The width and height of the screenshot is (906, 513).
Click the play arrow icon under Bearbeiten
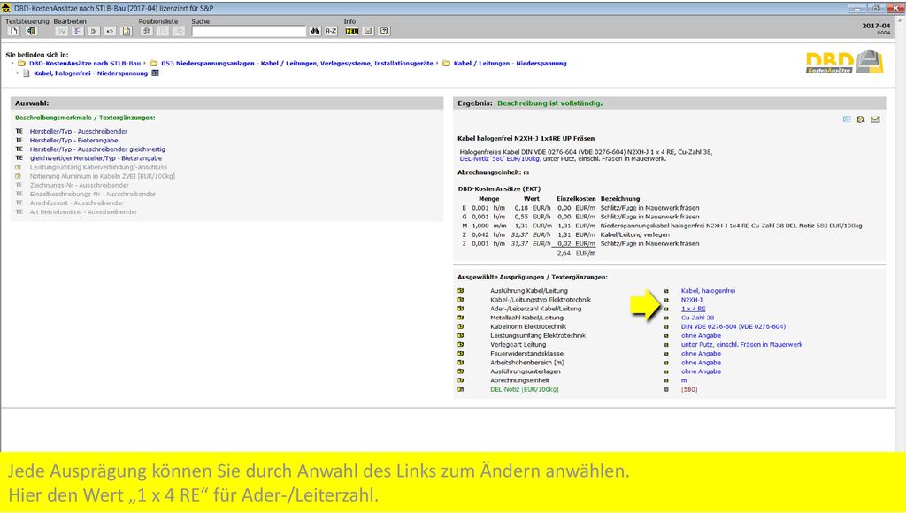(94, 31)
